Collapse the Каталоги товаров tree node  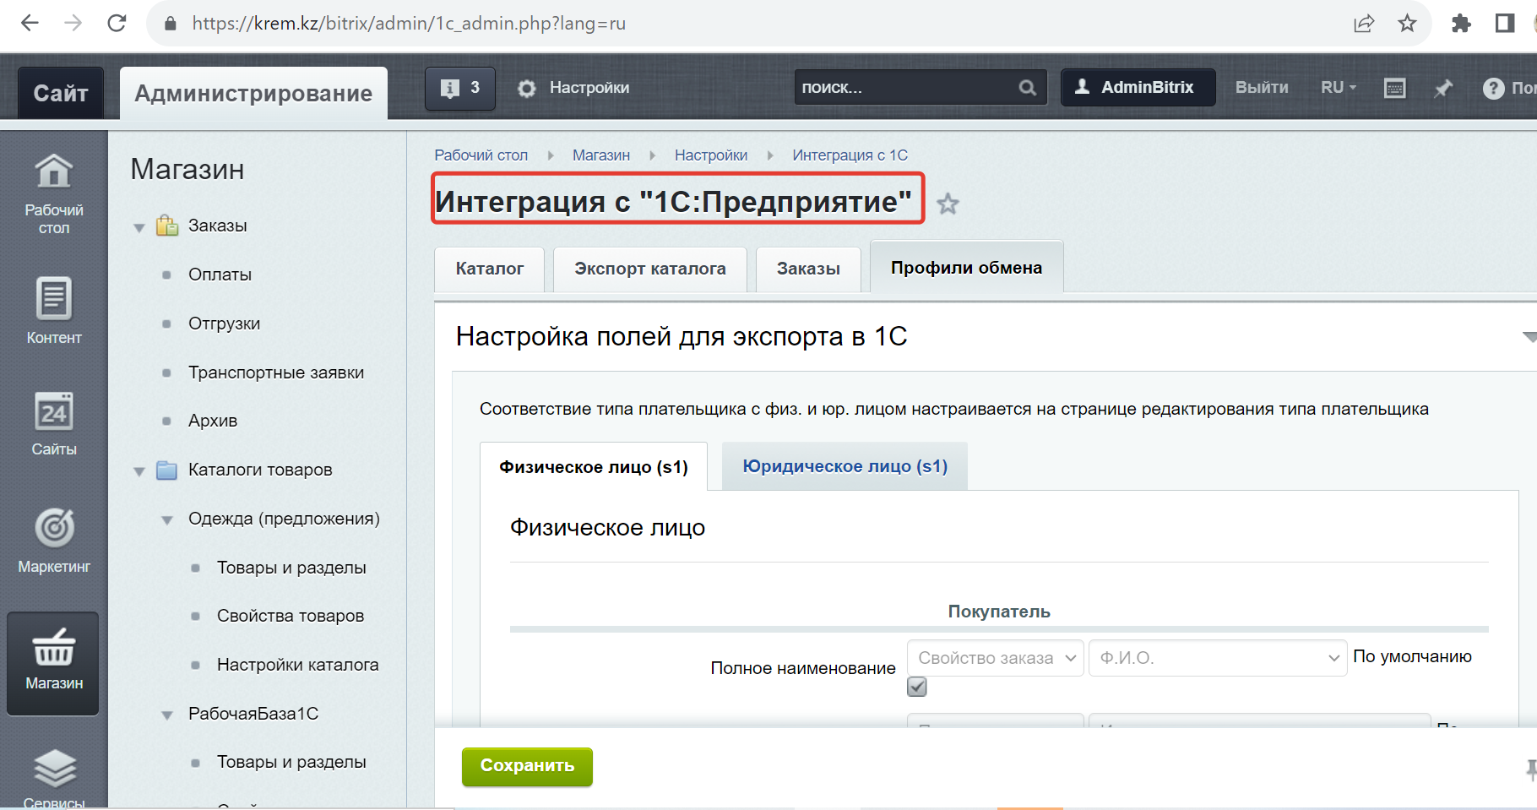pos(139,471)
